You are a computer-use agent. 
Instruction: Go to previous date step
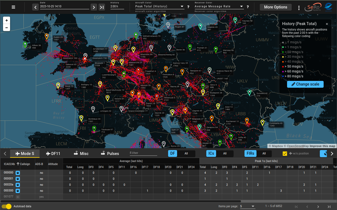coord(35,7)
